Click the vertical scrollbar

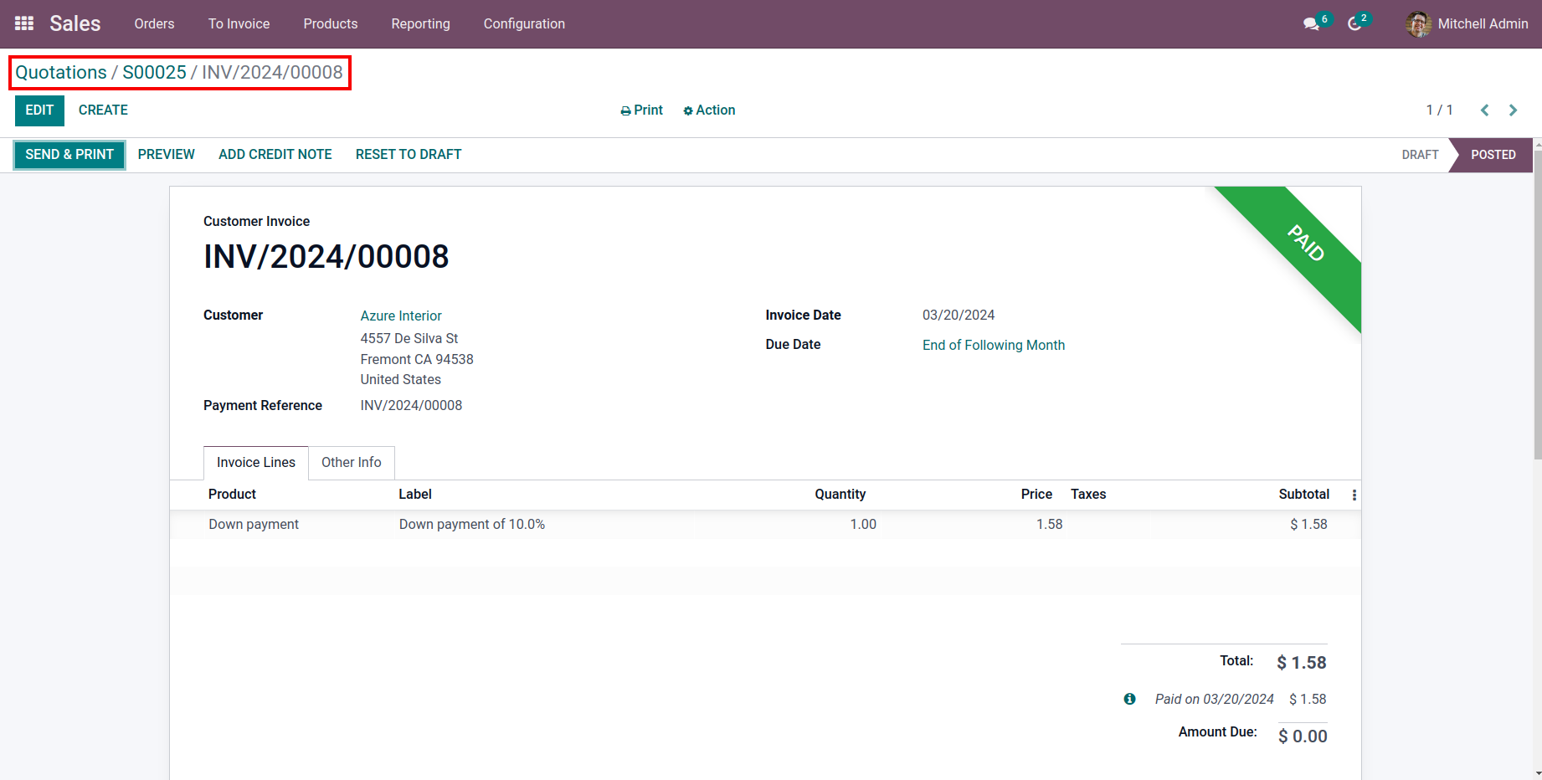(x=1538, y=306)
